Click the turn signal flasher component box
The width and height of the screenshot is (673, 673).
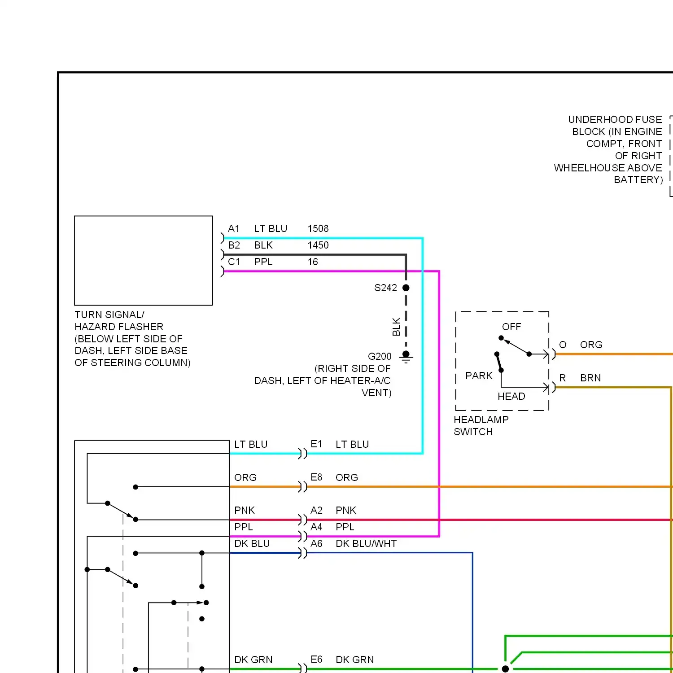tap(144, 261)
